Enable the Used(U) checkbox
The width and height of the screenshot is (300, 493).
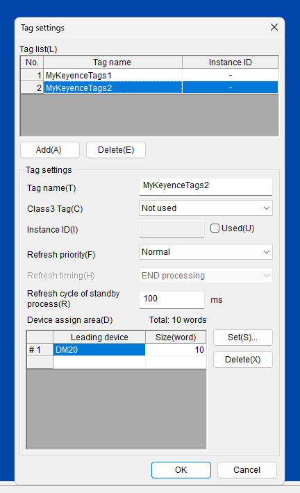point(215,228)
